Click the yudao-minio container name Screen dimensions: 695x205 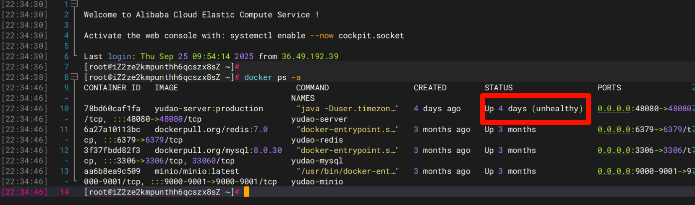(317, 182)
